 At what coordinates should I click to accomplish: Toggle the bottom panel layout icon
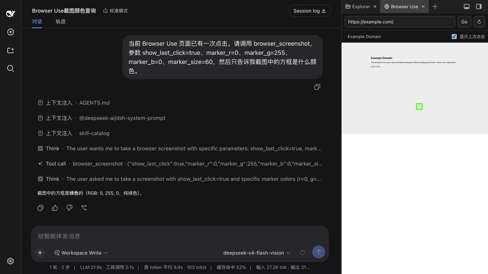[467, 6]
